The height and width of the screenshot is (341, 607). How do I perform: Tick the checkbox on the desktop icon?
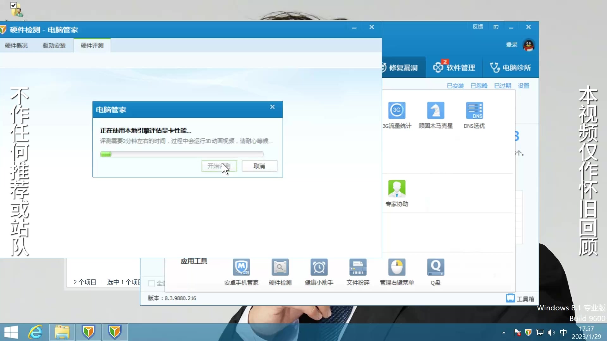tap(14, 5)
